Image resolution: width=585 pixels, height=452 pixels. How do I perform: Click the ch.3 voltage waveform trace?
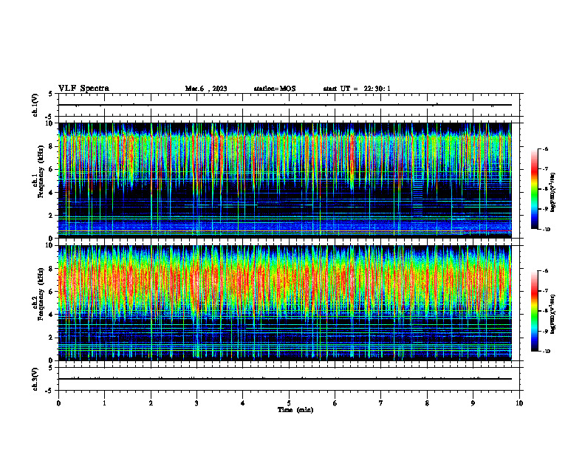pyautogui.click(x=284, y=379)
